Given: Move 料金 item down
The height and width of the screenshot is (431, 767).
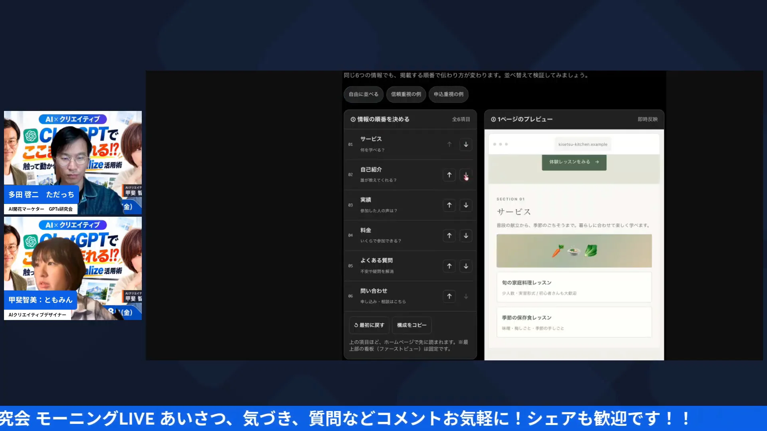Looking at the screenshot, I should 466,236.
